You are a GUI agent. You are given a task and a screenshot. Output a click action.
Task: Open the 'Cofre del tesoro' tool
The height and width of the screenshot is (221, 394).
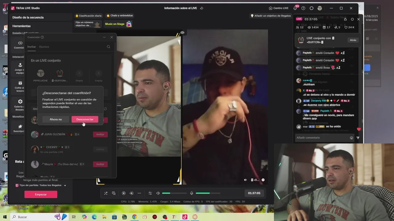pyautogui.click(x=19, y=87)
